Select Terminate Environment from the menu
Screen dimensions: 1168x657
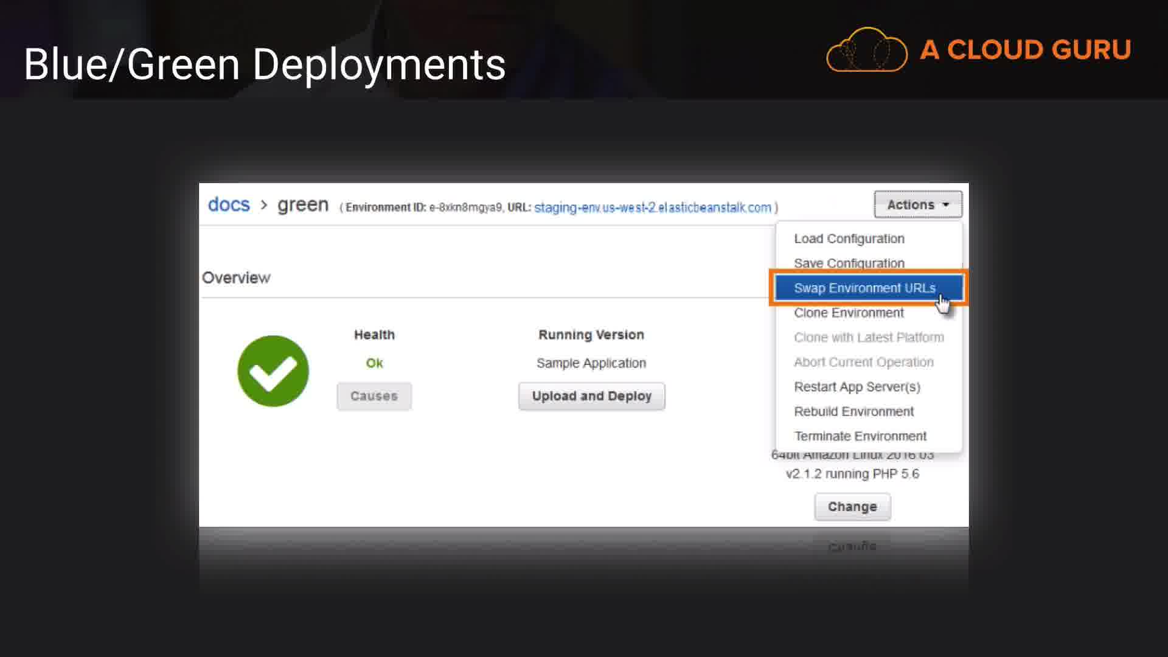point(860,436)
